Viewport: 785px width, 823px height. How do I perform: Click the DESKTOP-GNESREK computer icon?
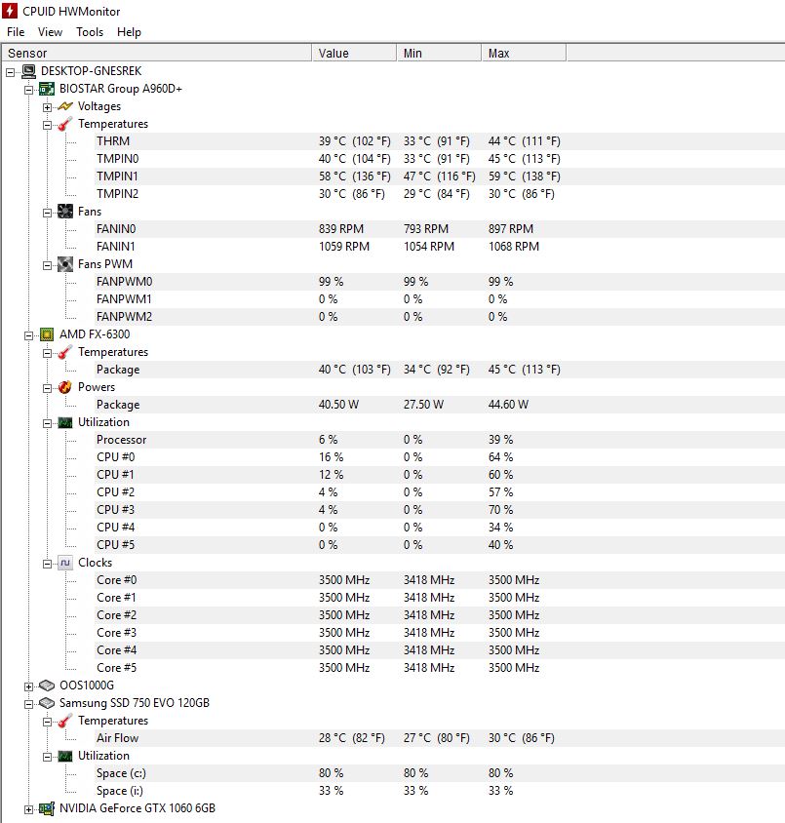tap(29, 71)
